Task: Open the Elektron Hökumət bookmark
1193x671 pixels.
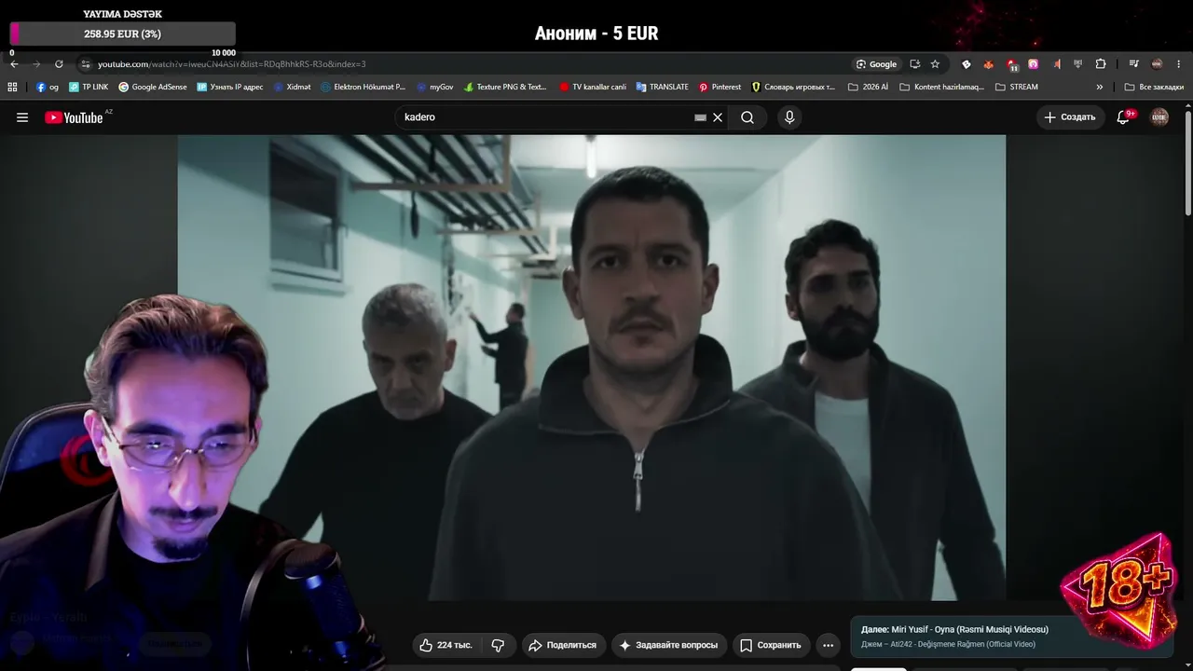Action: coord(363,87)
